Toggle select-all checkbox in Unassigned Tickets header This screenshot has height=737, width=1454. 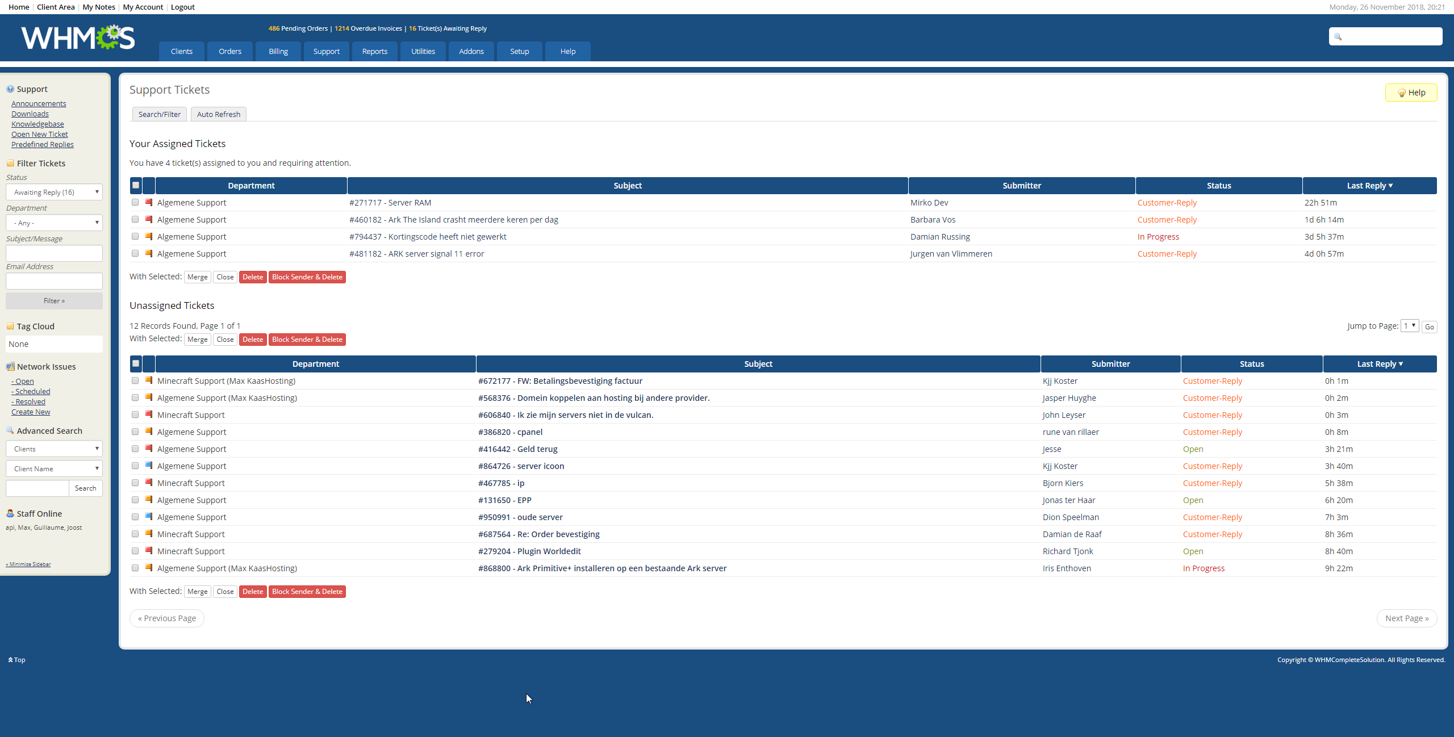(x=136, y=363)
